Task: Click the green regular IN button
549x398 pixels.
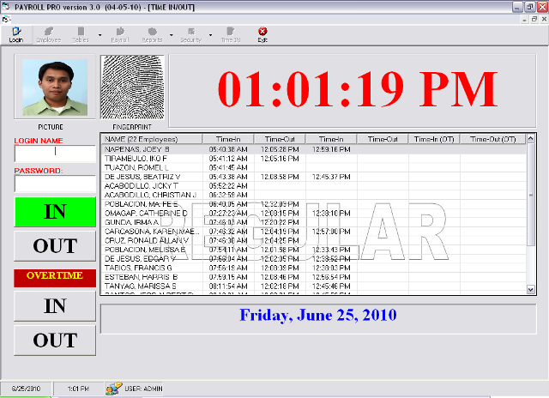Action: (x=55, y=212)
